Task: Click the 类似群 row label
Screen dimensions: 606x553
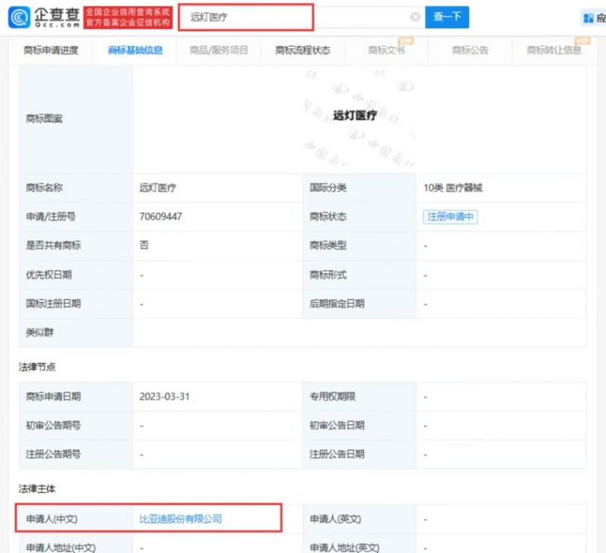Action: 39,332
